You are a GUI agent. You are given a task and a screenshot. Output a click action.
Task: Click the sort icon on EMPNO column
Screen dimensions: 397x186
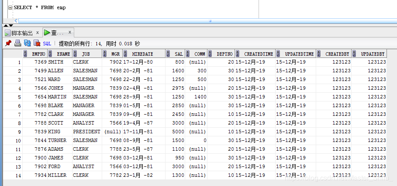tap(26, 54)
